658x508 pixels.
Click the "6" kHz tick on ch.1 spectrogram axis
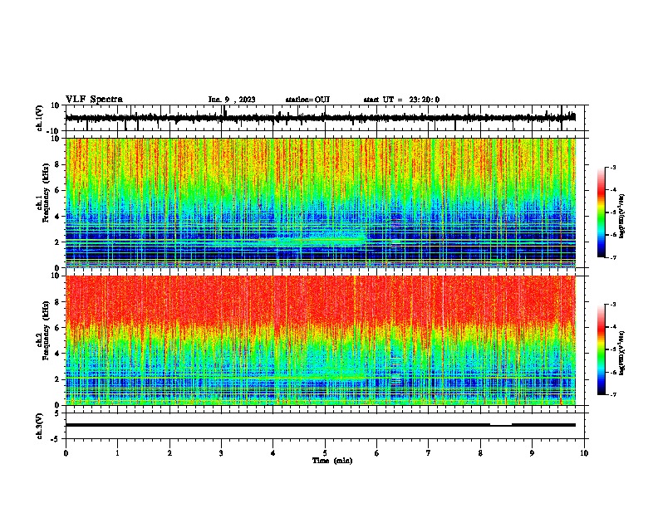58,190
